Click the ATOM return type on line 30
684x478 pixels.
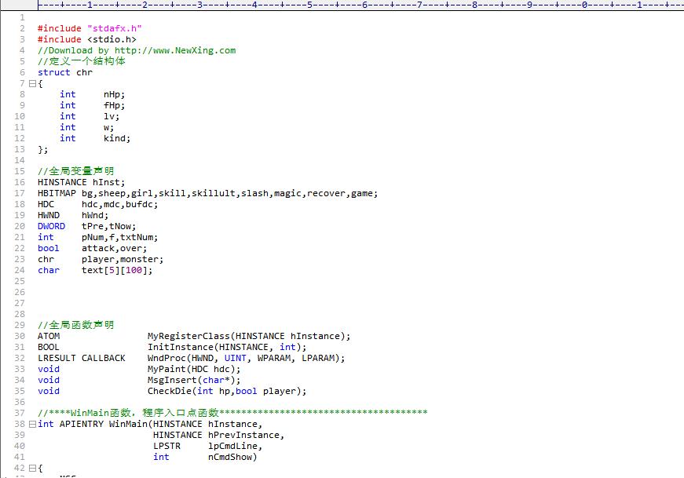[x=49, y=336]
